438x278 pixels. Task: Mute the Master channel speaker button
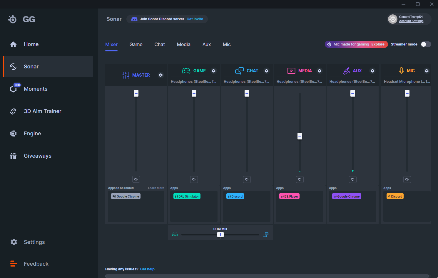pyautogui.click(x=136, y=179)
